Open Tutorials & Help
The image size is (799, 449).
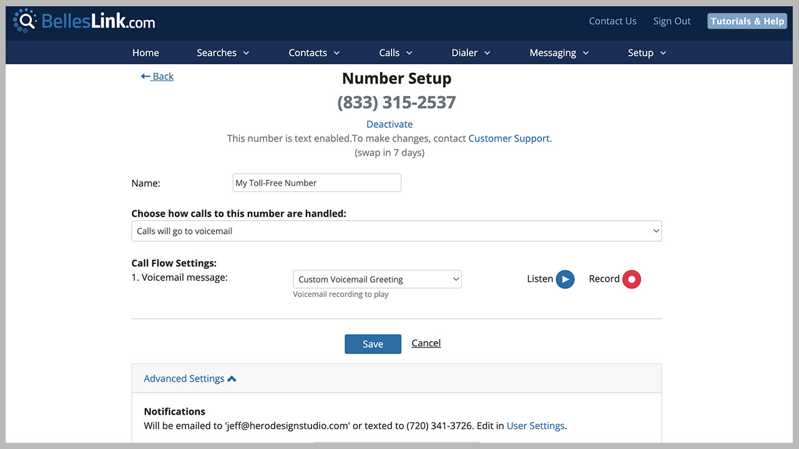[747, 21]
